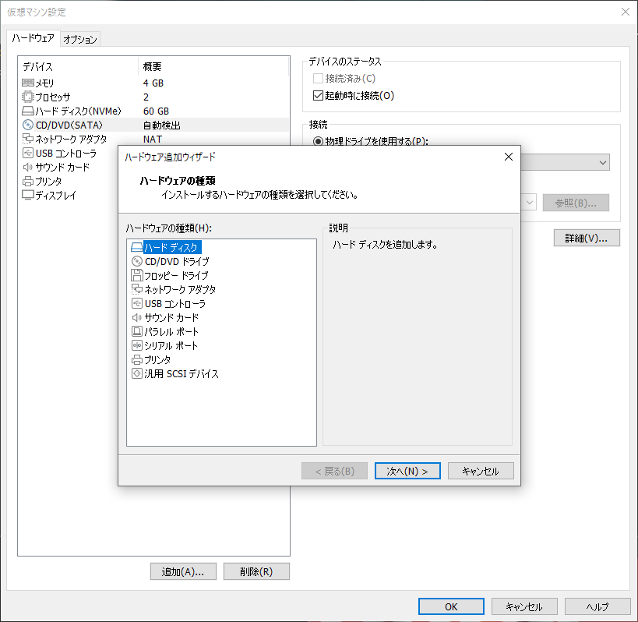
Task: Open the ISO image path dropdown
Action: click(527, 202)
